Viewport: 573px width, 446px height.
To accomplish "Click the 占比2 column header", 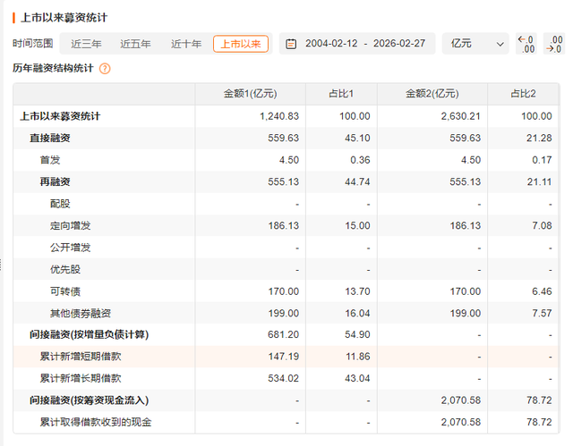I will (523, 94).
